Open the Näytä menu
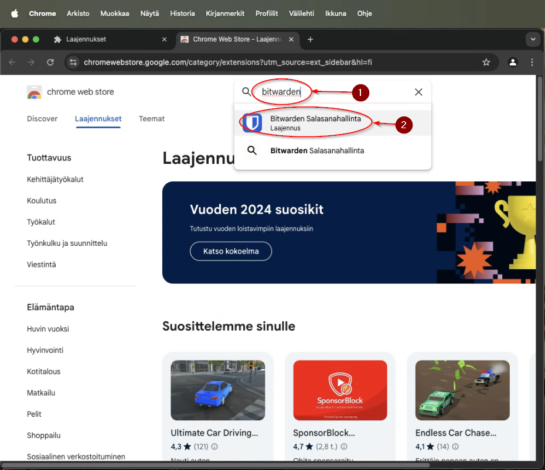This screenshot has width=545, height=470. [149, 13]
